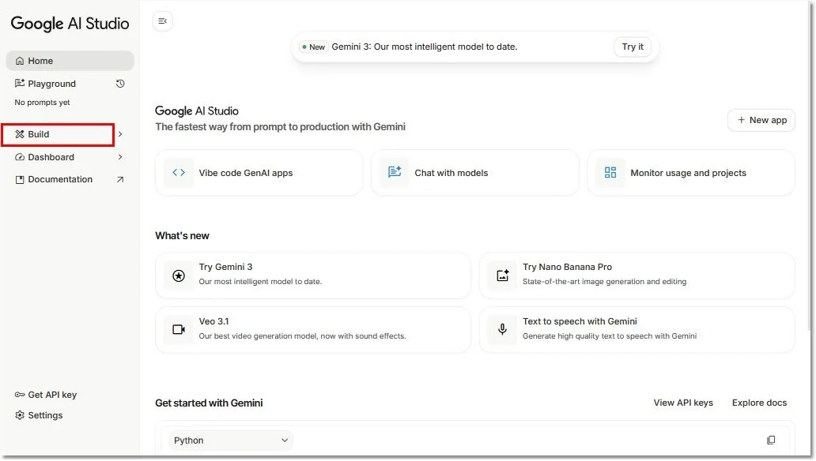Select Home in the sidebar
Screen dimensions: 816x461
tap(70, 61)
